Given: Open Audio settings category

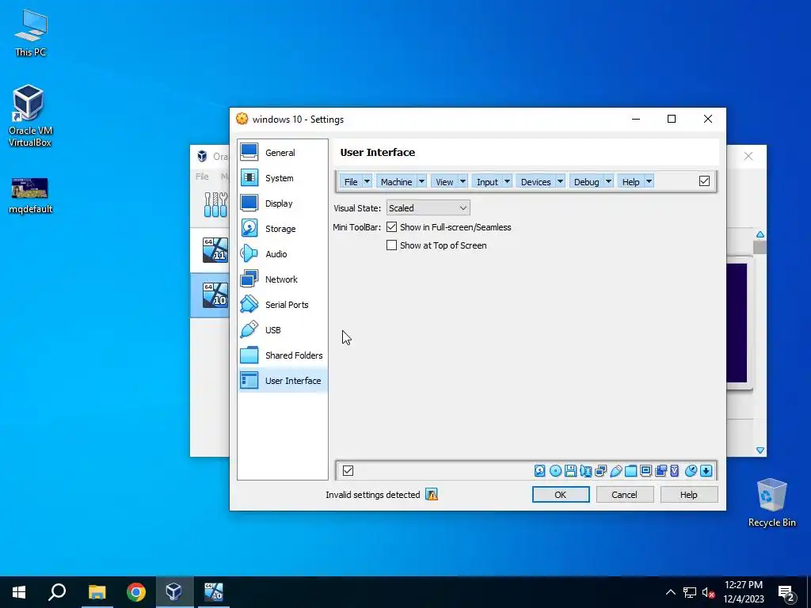Looking at the screenshot, I should pos(283,254).
